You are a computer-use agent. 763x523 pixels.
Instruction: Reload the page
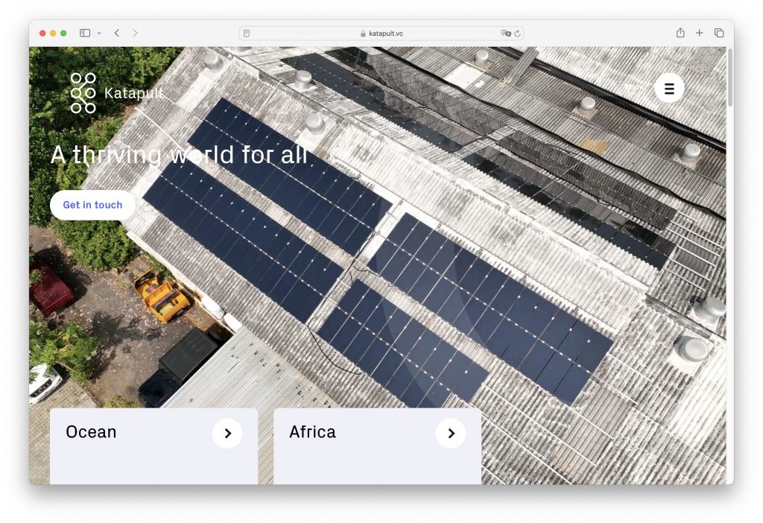[x=517, y=34]
